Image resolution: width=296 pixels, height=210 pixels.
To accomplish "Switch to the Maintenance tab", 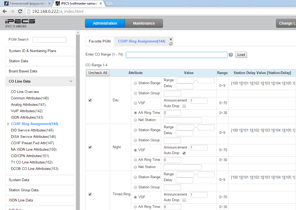I will click(x=144, y=23).
